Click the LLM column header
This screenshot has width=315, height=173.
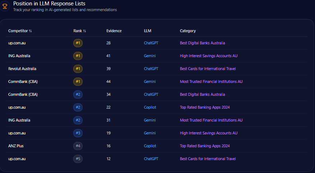147,31
